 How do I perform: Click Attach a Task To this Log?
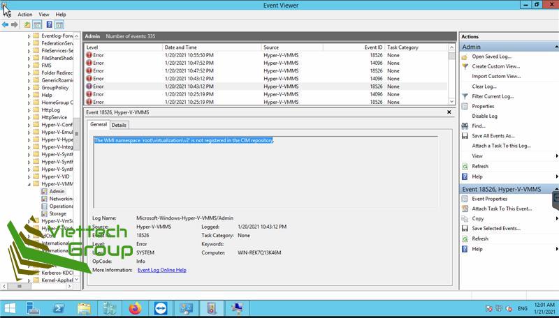click(501, 146)
